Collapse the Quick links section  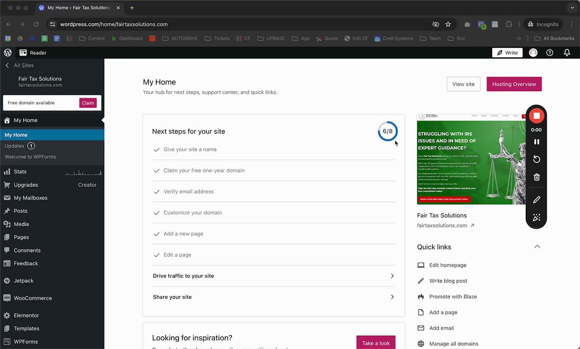[x=537, y=247]
